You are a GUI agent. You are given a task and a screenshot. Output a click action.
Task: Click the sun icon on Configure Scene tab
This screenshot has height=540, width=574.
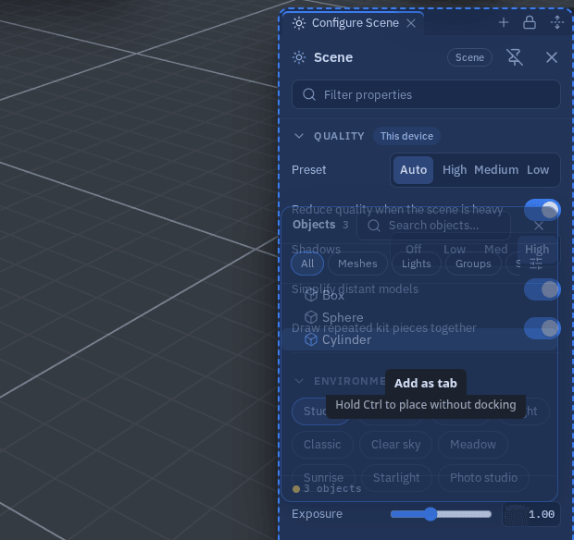(299, 23)
